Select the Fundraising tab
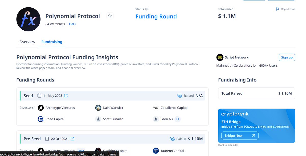This screenshot has width=306, height=156. 52,42
